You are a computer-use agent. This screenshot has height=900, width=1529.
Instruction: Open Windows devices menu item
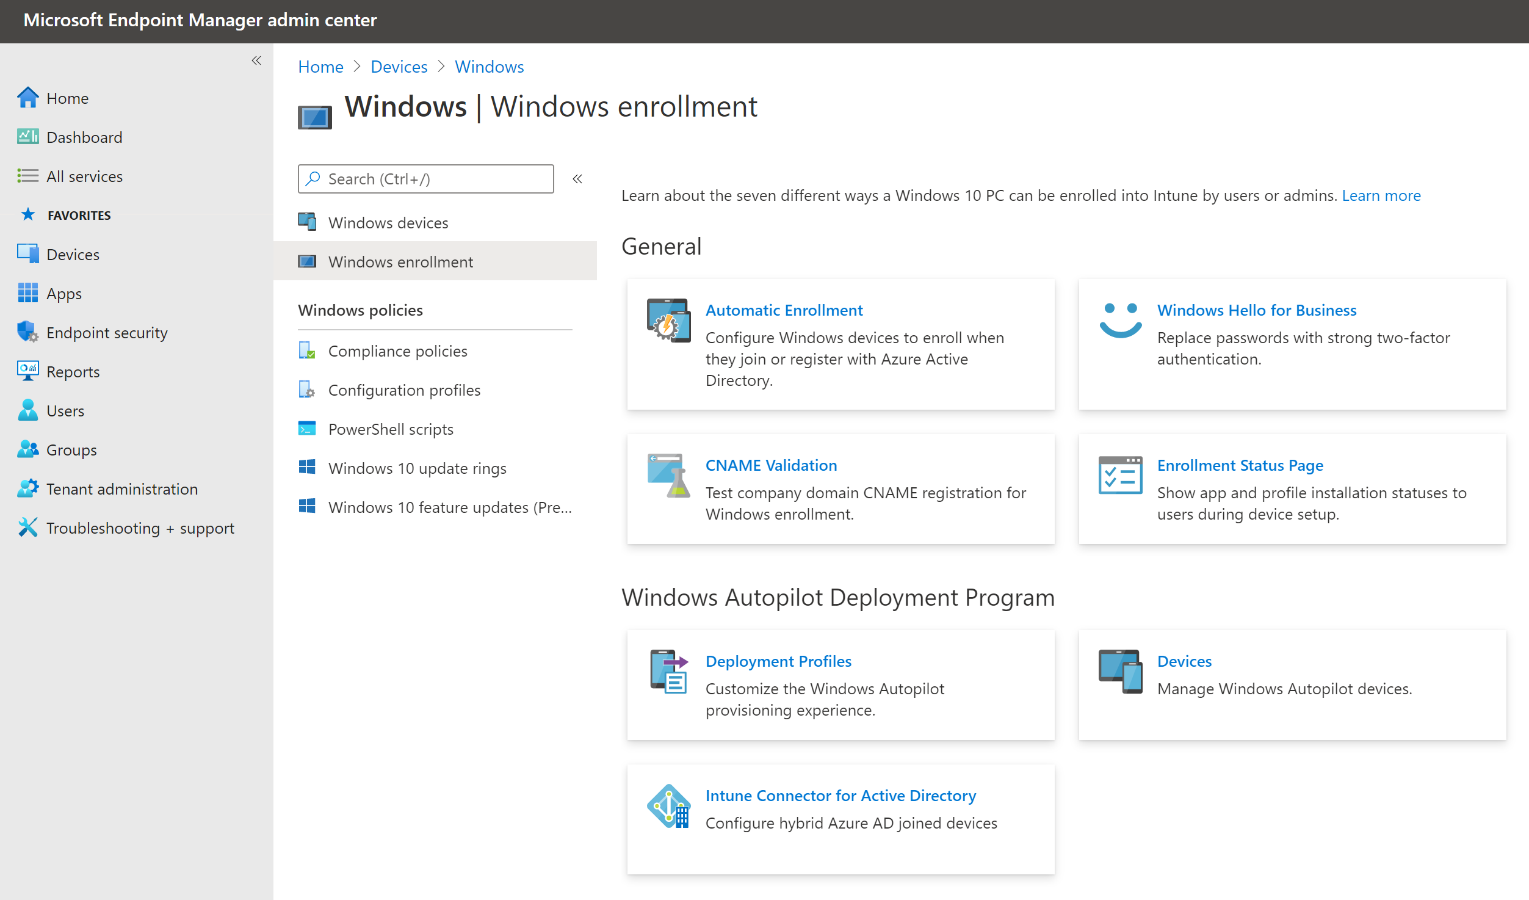click(435, 222)
